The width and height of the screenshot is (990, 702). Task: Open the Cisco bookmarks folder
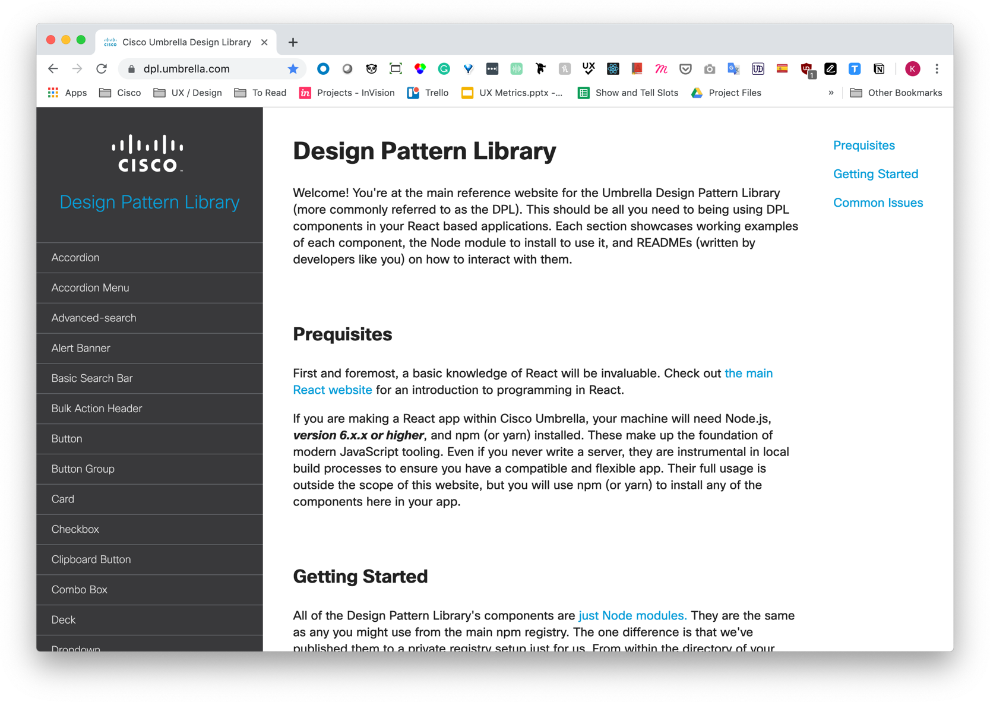coord(120,93)
